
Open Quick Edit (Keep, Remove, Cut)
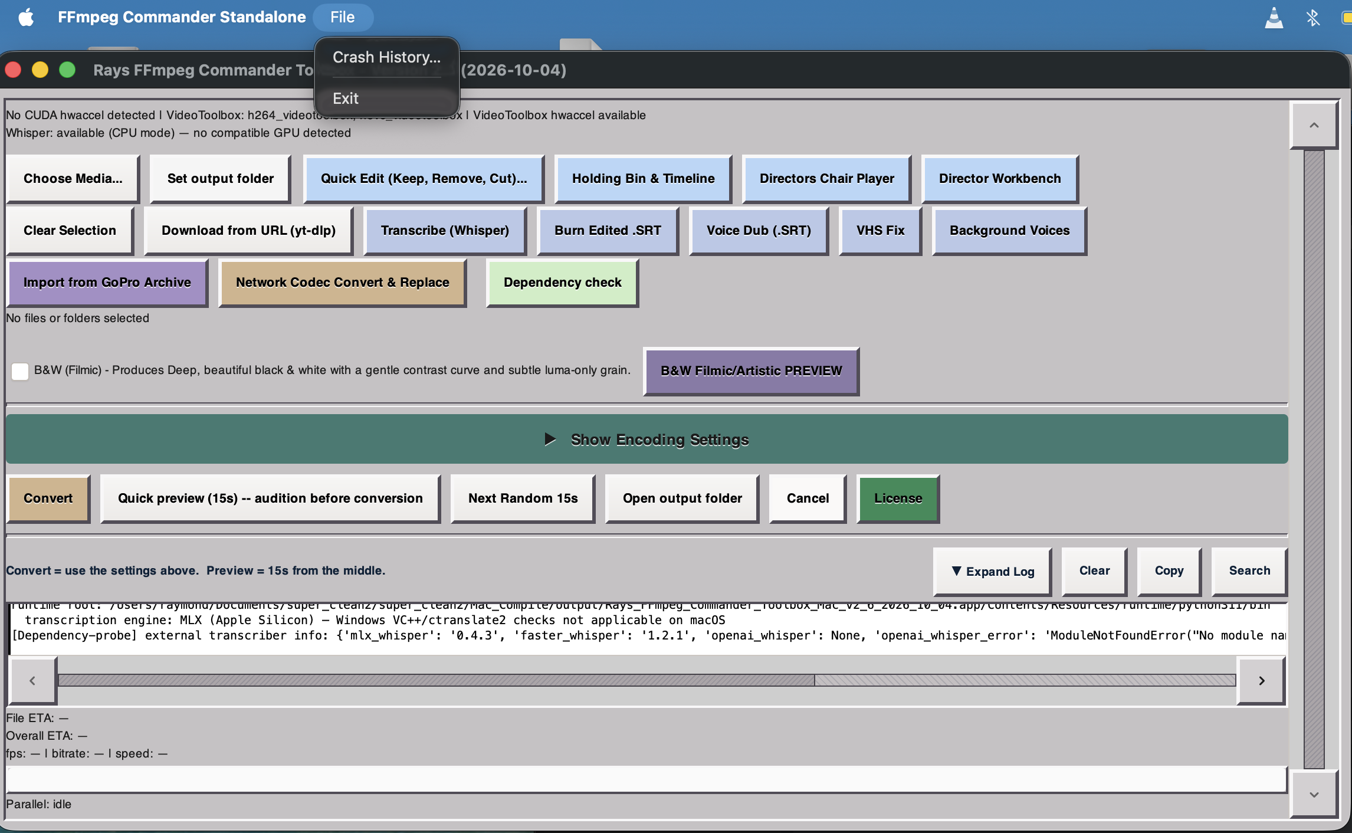pos(424,179)
